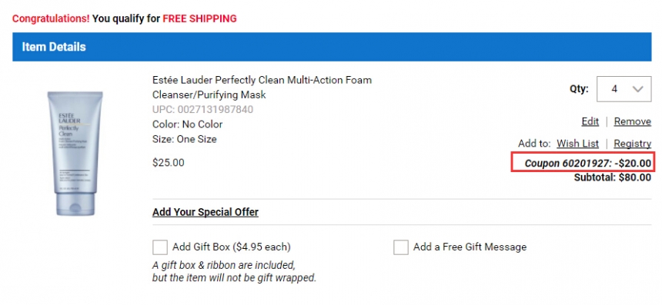This screenshot has height=305, width=662.
Task: Click the blue Item Details header bar
Action: tap(332, 47)
